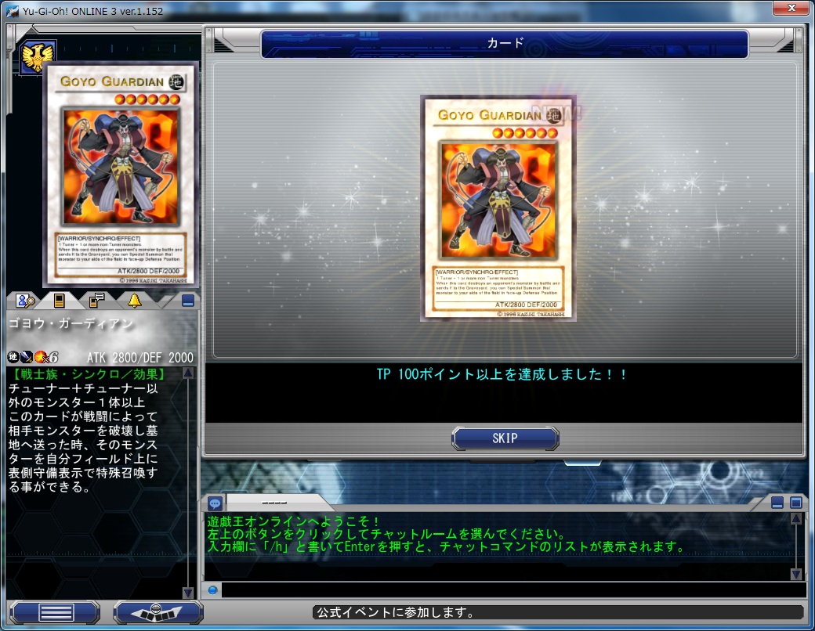Open the chat log tab icon
Viewport: 815px width, 631px height.
click(96, 300)
